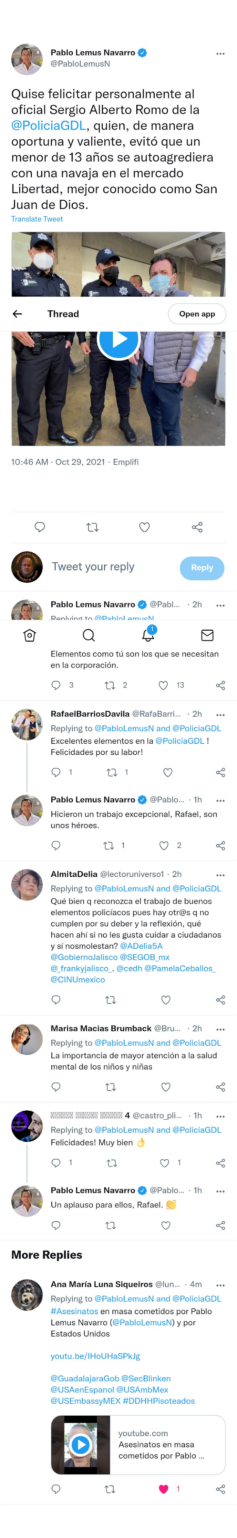
Task: Unlike Ana María Luna Siqueiros' reply
Action: click(164, 1489)
